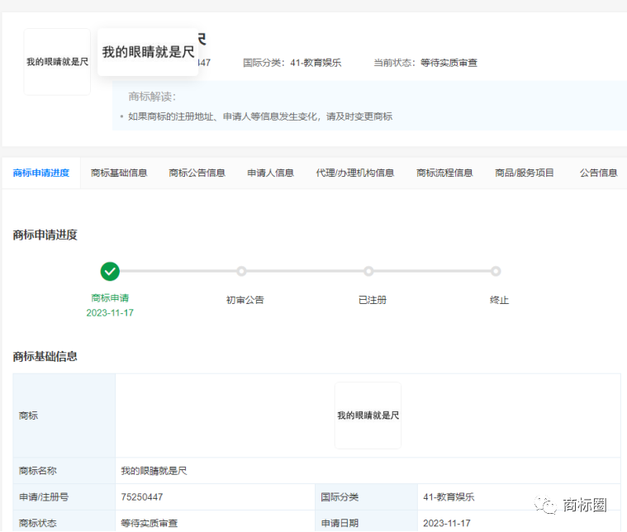Click the 商标圈 WeChat logo icon
The image size is (627, 532).
coord(545,505)
